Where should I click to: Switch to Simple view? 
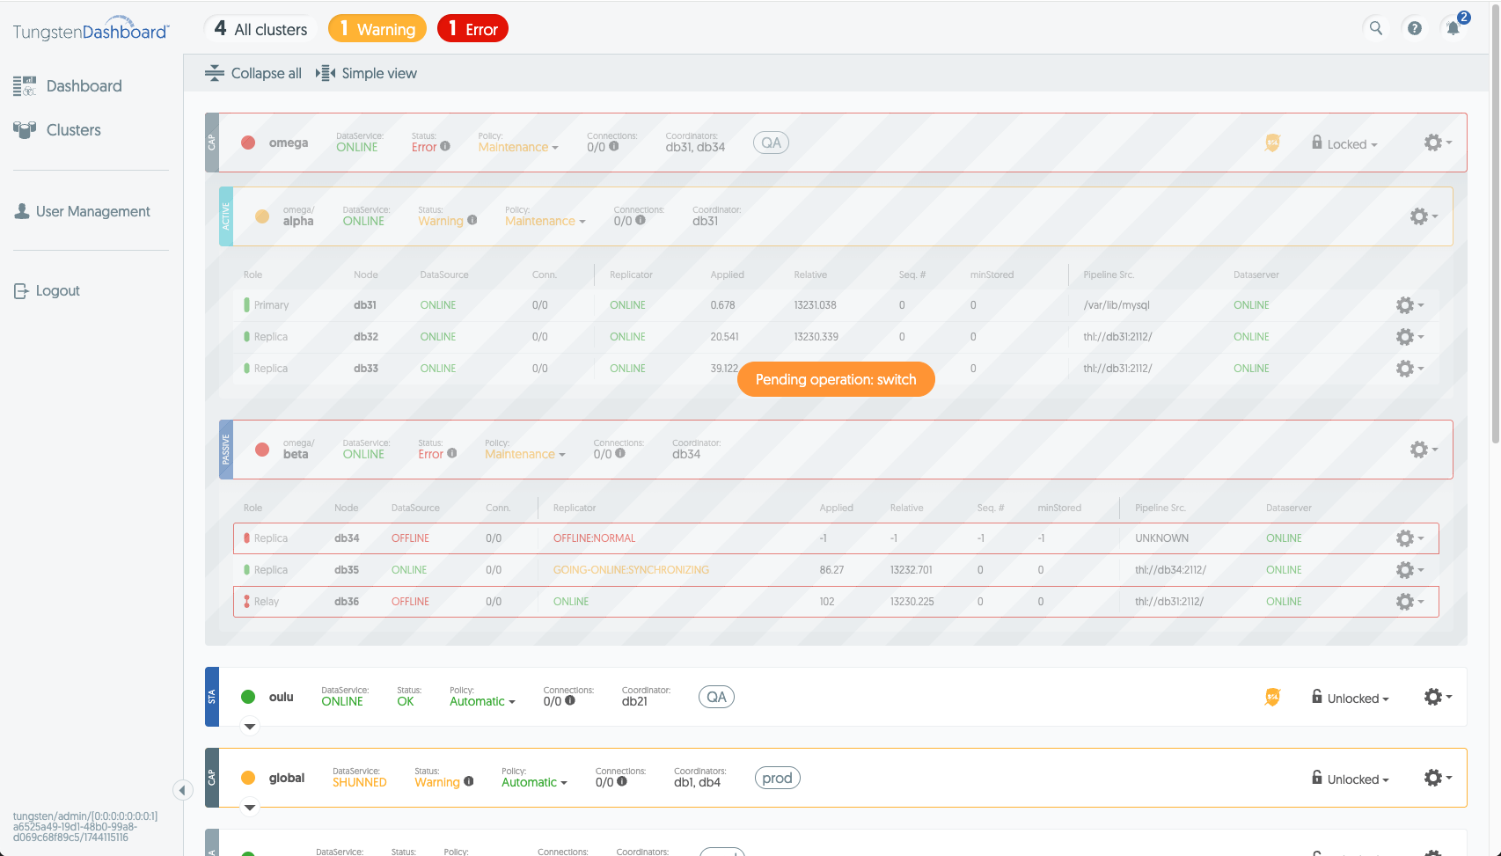tap(366, 73)
